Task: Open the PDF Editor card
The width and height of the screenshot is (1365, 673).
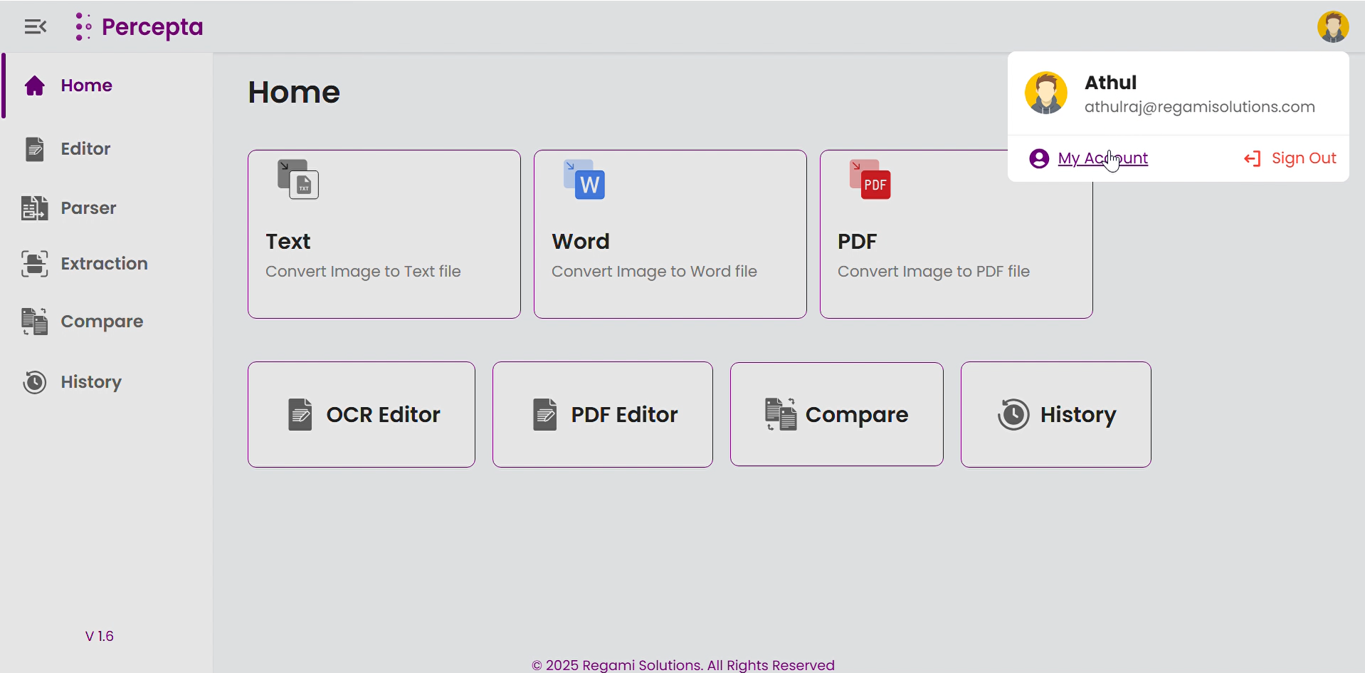Action: [602, 414]
